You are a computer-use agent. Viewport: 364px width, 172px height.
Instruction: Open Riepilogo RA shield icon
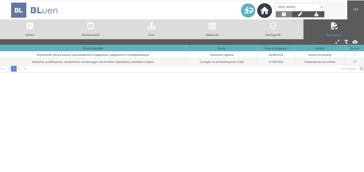tap(273, 26)
